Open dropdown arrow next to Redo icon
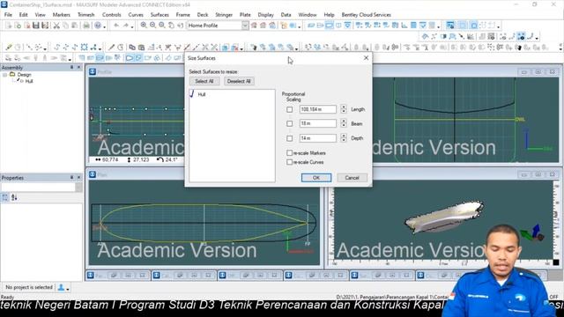The width and height of the screenshot is (564, 317). pos(132,26)
